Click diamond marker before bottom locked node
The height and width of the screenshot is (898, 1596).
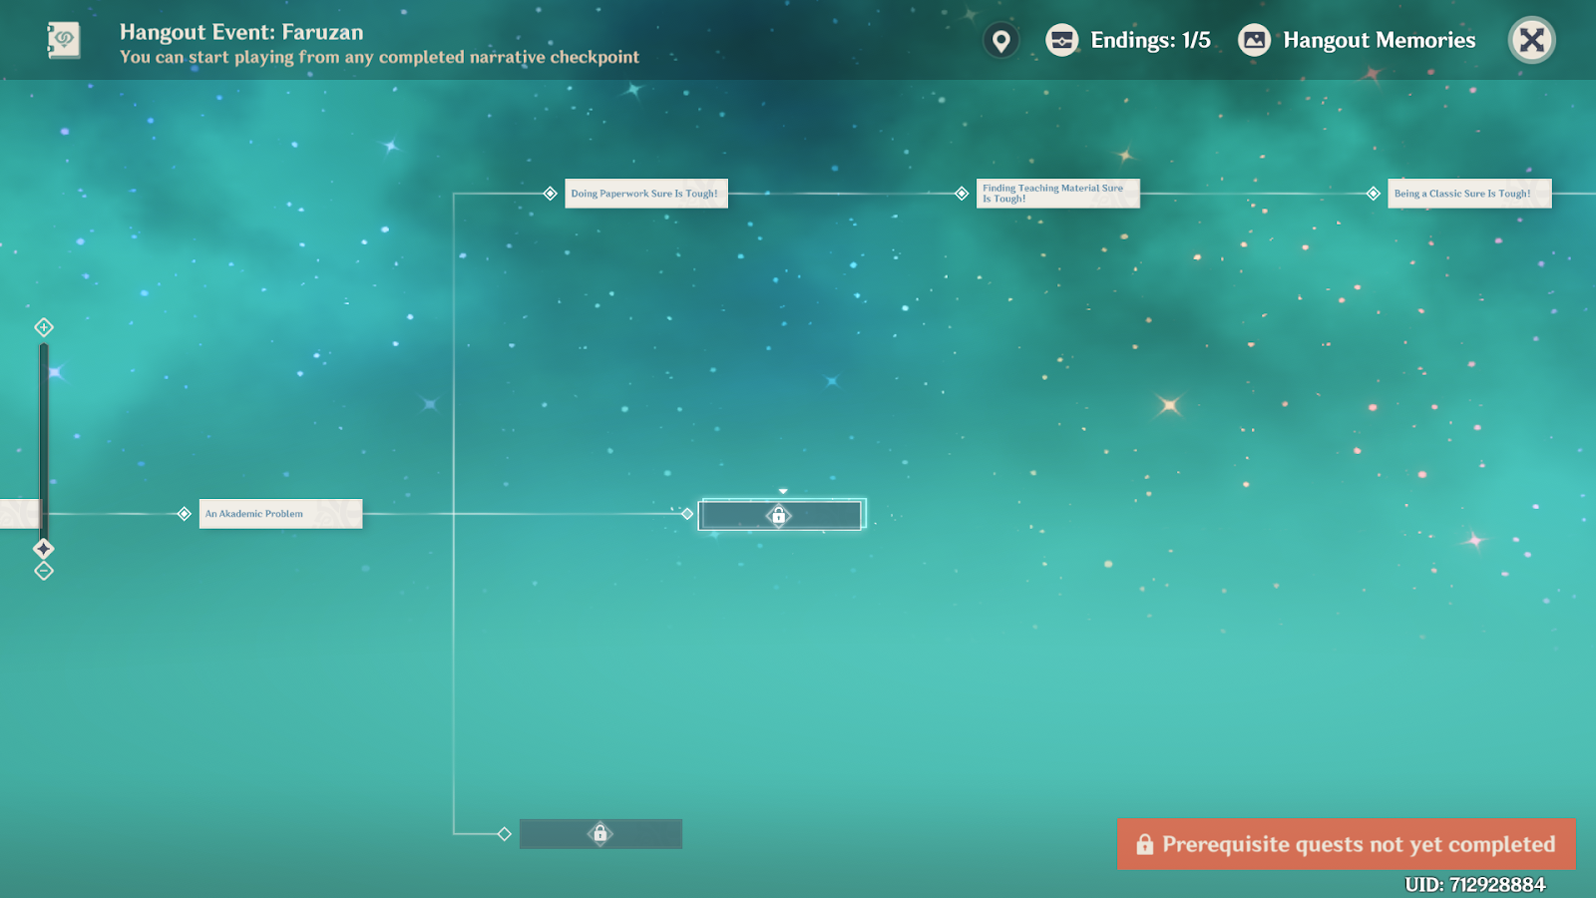[x=505, y=834]
